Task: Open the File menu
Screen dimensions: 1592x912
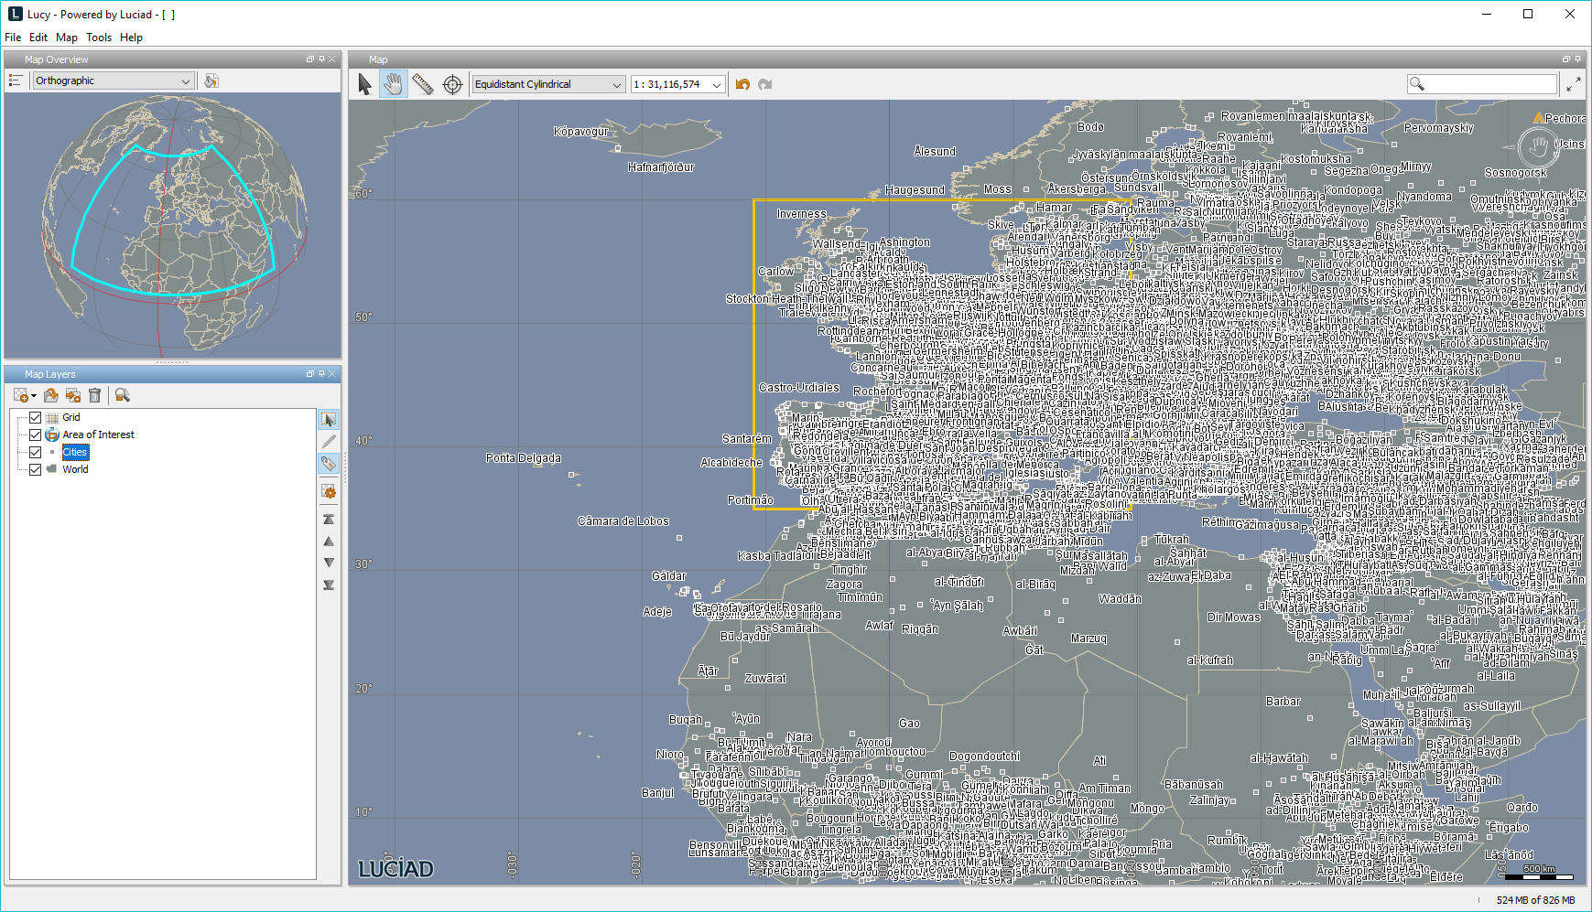Action: 13,38
